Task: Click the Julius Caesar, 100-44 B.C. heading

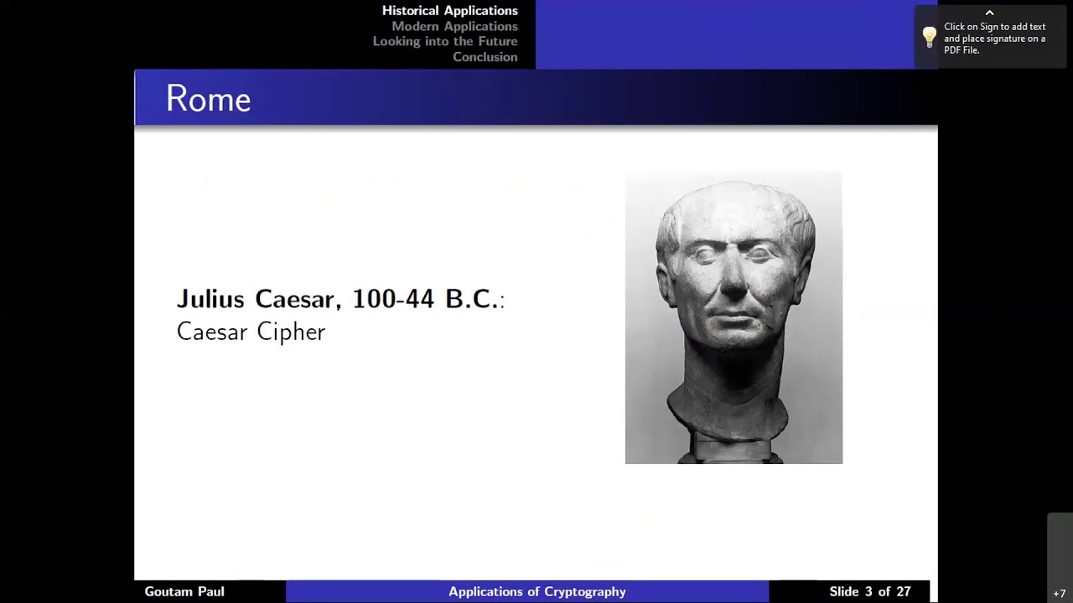Action: pyautogui.click(x=340, y=299)
